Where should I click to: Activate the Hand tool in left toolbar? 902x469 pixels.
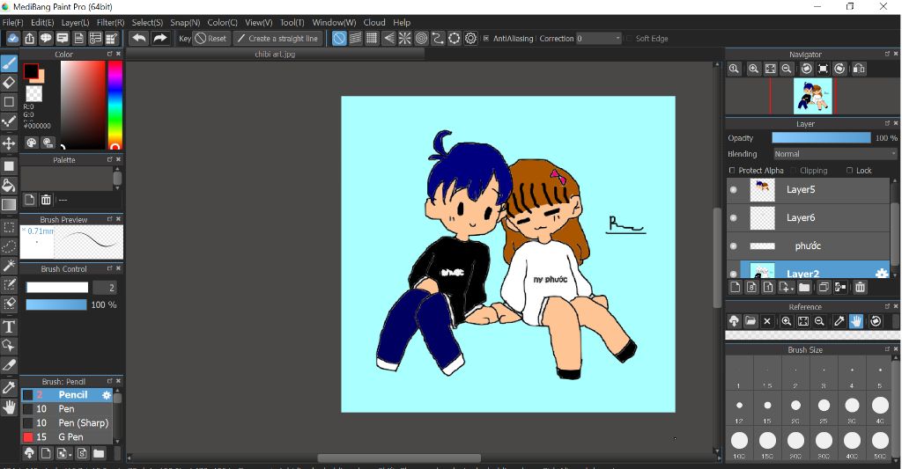pyautogui.click(x=9, y=407)
